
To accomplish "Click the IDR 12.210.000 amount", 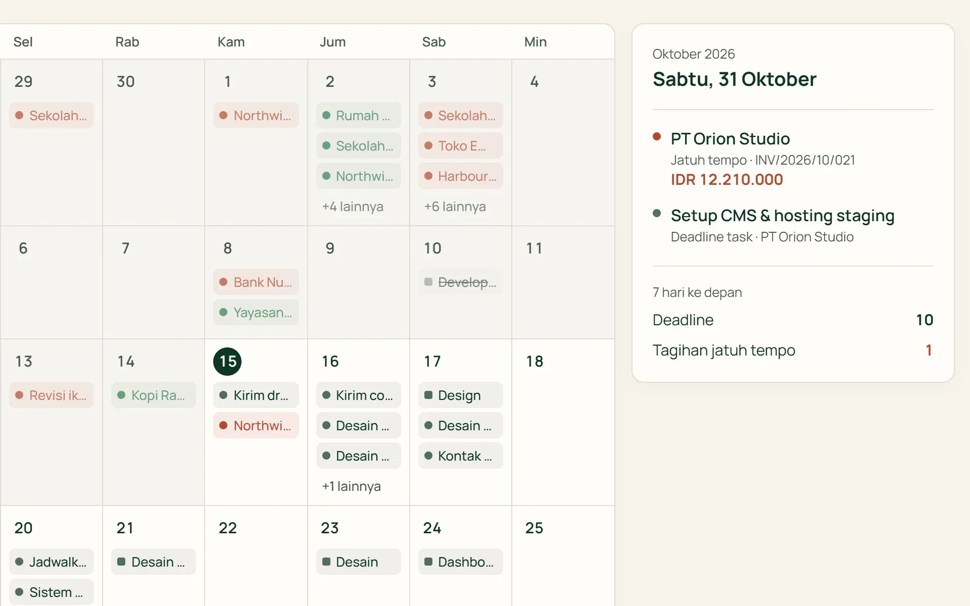I will 726,179.
